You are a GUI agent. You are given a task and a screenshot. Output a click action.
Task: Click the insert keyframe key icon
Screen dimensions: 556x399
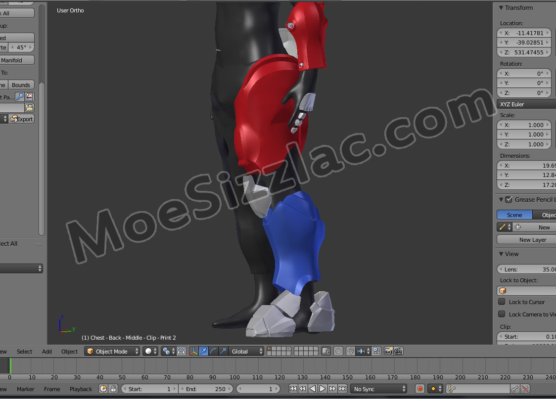click(x=515, y=389)
